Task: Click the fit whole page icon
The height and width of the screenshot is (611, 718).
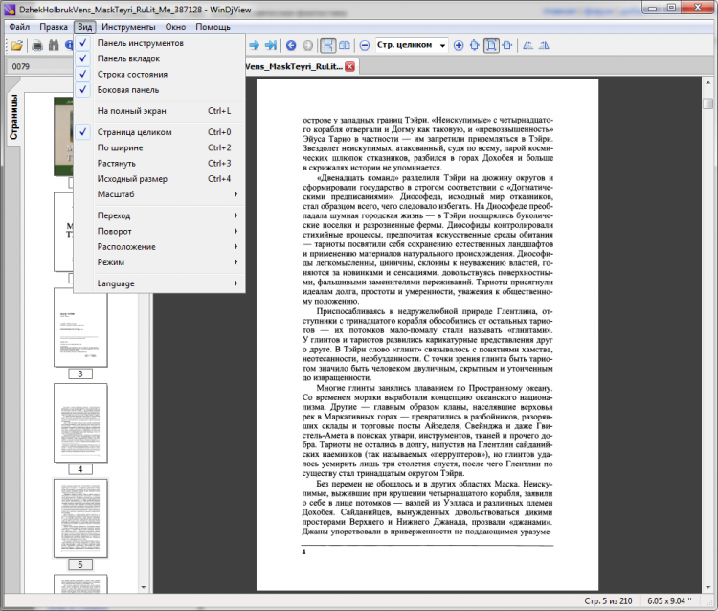Action: (x=491, y=45)
